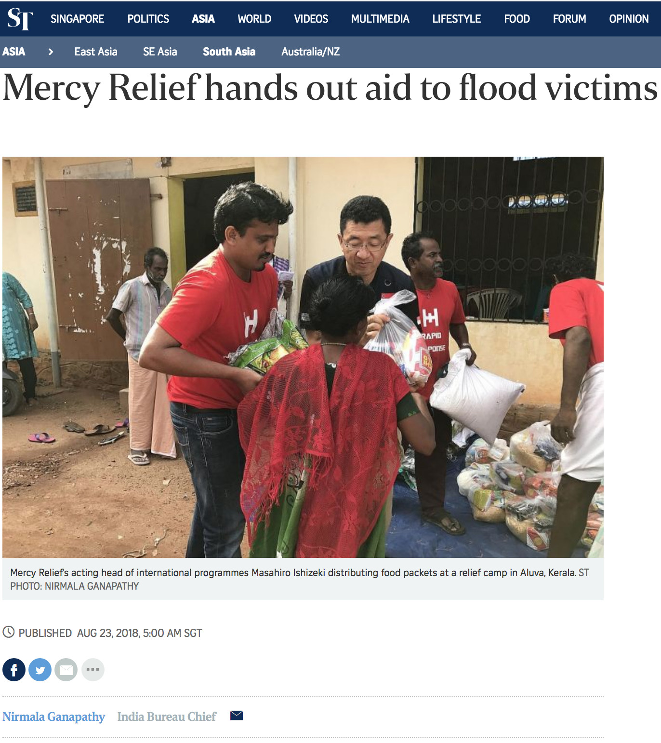
Task: Open the Politics section
Action: (148, 19)
